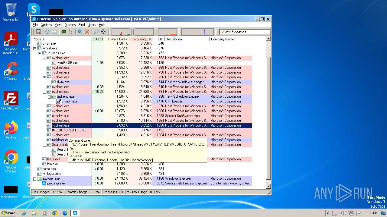Open the Recycle Bin desktop icon

11,12
